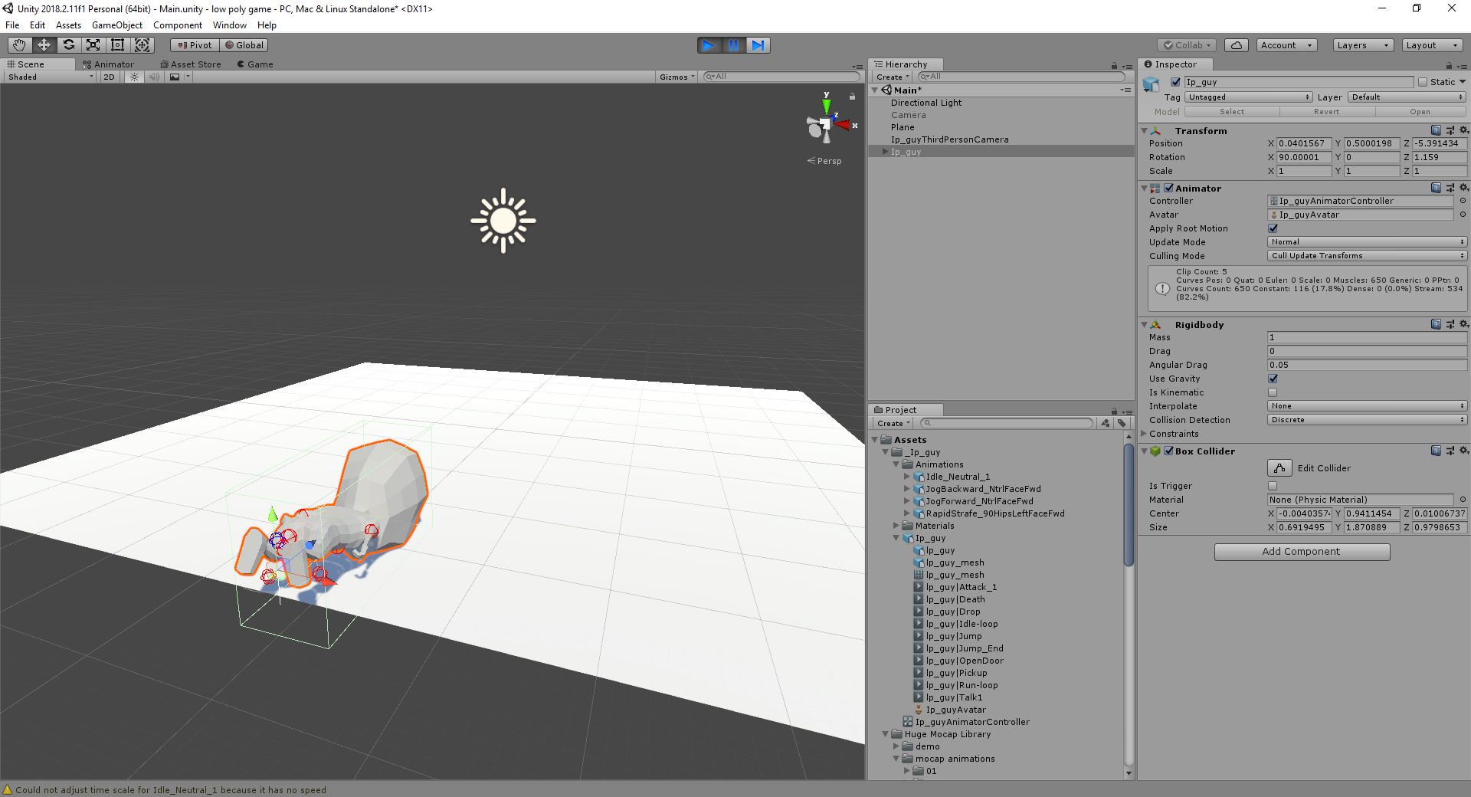Open the Culling Mode dropdown
The width and height of the screenshot is (1471, 797).
tap(1367, 256)
